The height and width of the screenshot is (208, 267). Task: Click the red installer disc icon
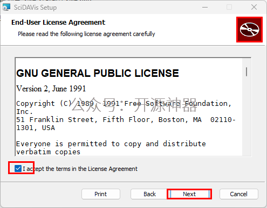249,30
